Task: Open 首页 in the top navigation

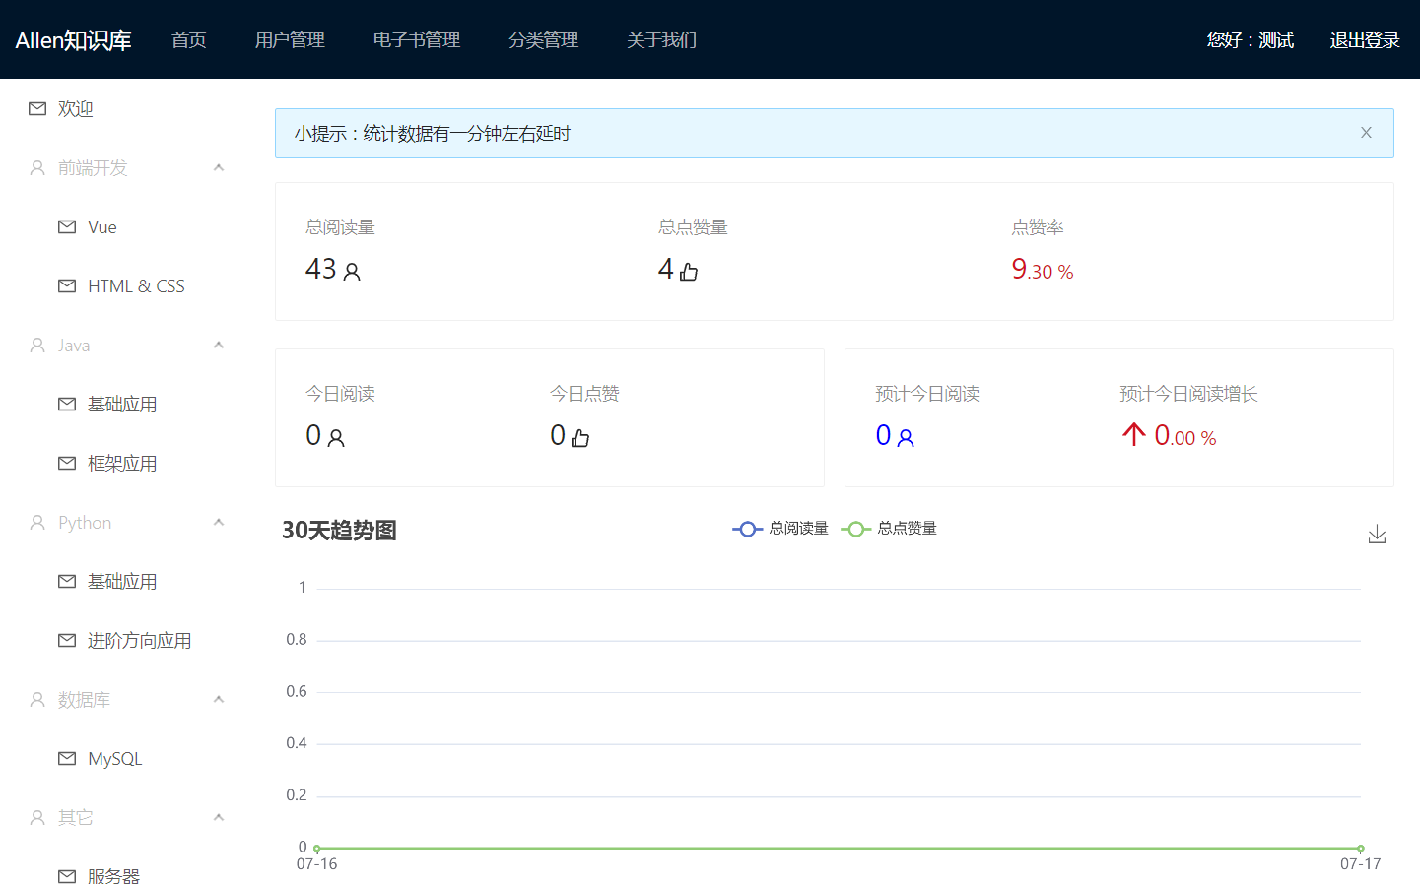Action: click(x=189, y=40)
